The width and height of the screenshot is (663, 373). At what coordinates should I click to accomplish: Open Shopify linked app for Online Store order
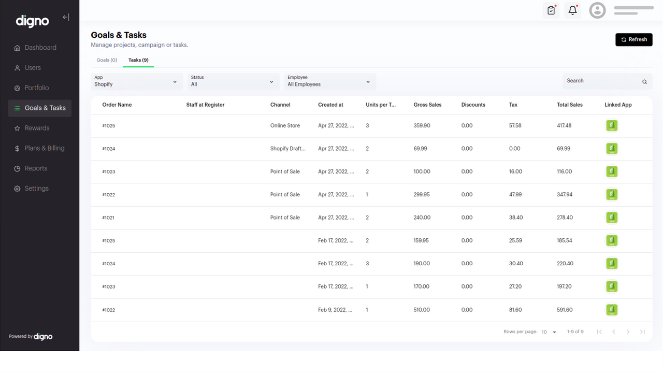click(612, 125)
